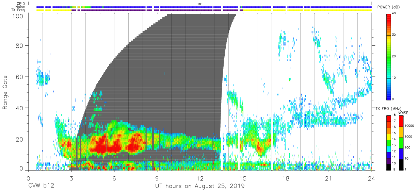Click the x-axis tick label '18'
418x193 pixels.
tap(286, 178)
